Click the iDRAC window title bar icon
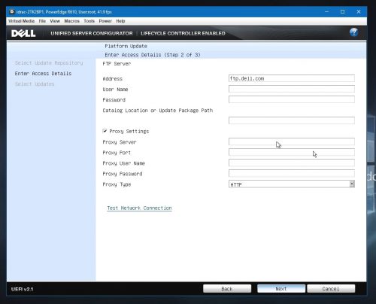 tap(12, 11)
